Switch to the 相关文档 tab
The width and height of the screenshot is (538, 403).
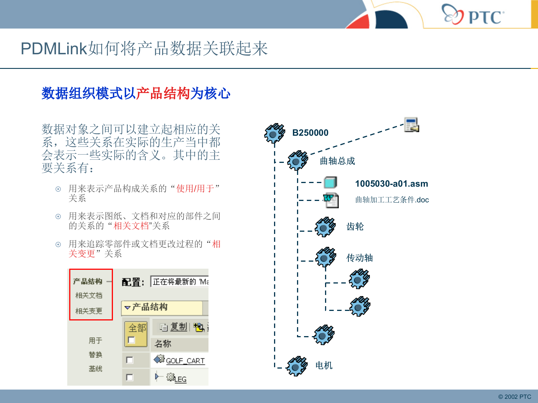pyautogui.click(x=89, y=295)
